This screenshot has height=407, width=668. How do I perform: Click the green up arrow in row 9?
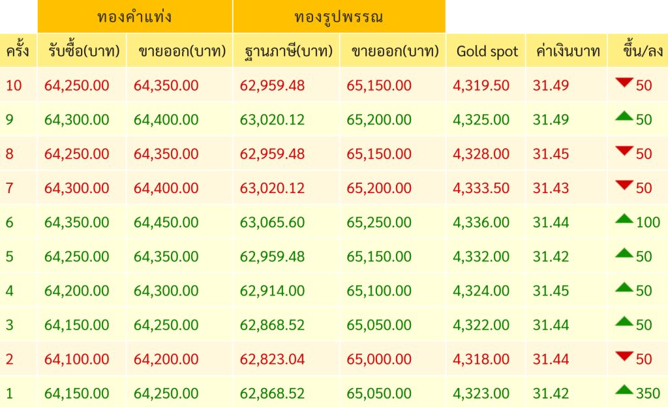tap(624, 117)
